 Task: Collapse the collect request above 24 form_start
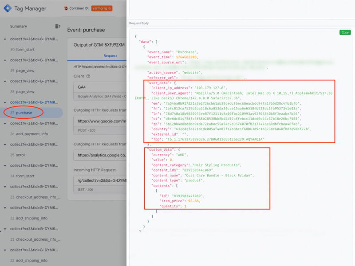[x=5, y=166]
